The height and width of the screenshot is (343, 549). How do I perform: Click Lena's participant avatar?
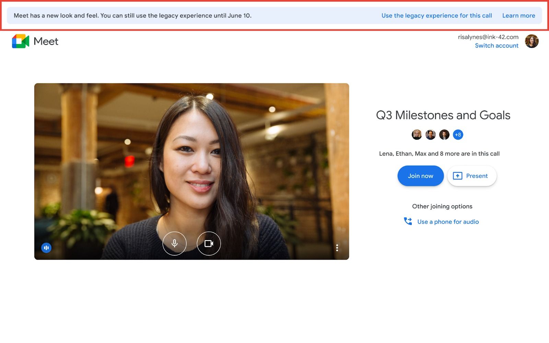pos(417,135)
